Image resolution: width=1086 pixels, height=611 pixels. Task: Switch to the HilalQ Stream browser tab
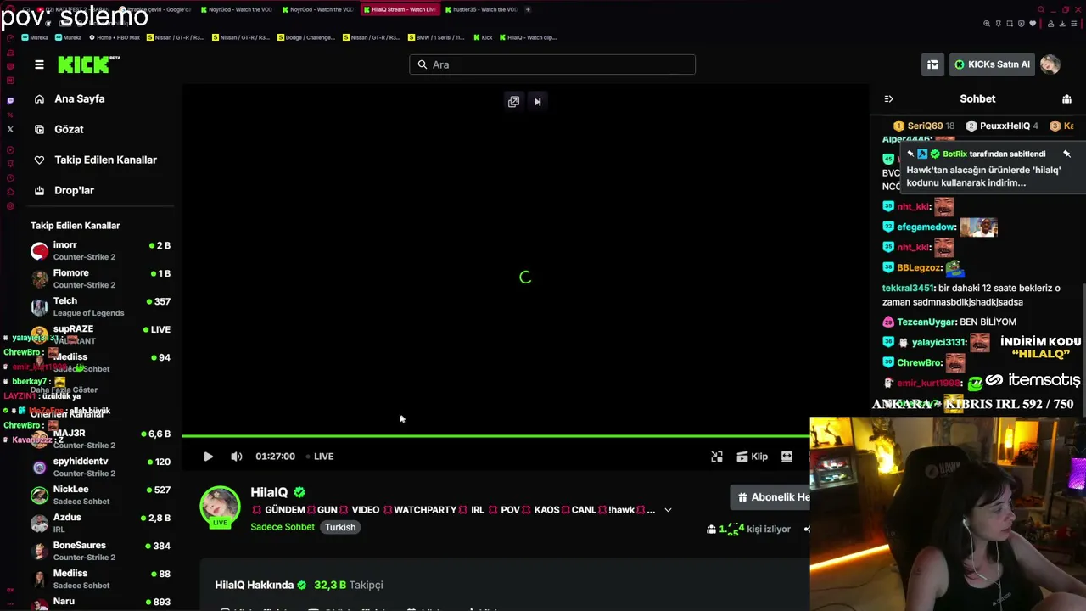tap(400, 9)
